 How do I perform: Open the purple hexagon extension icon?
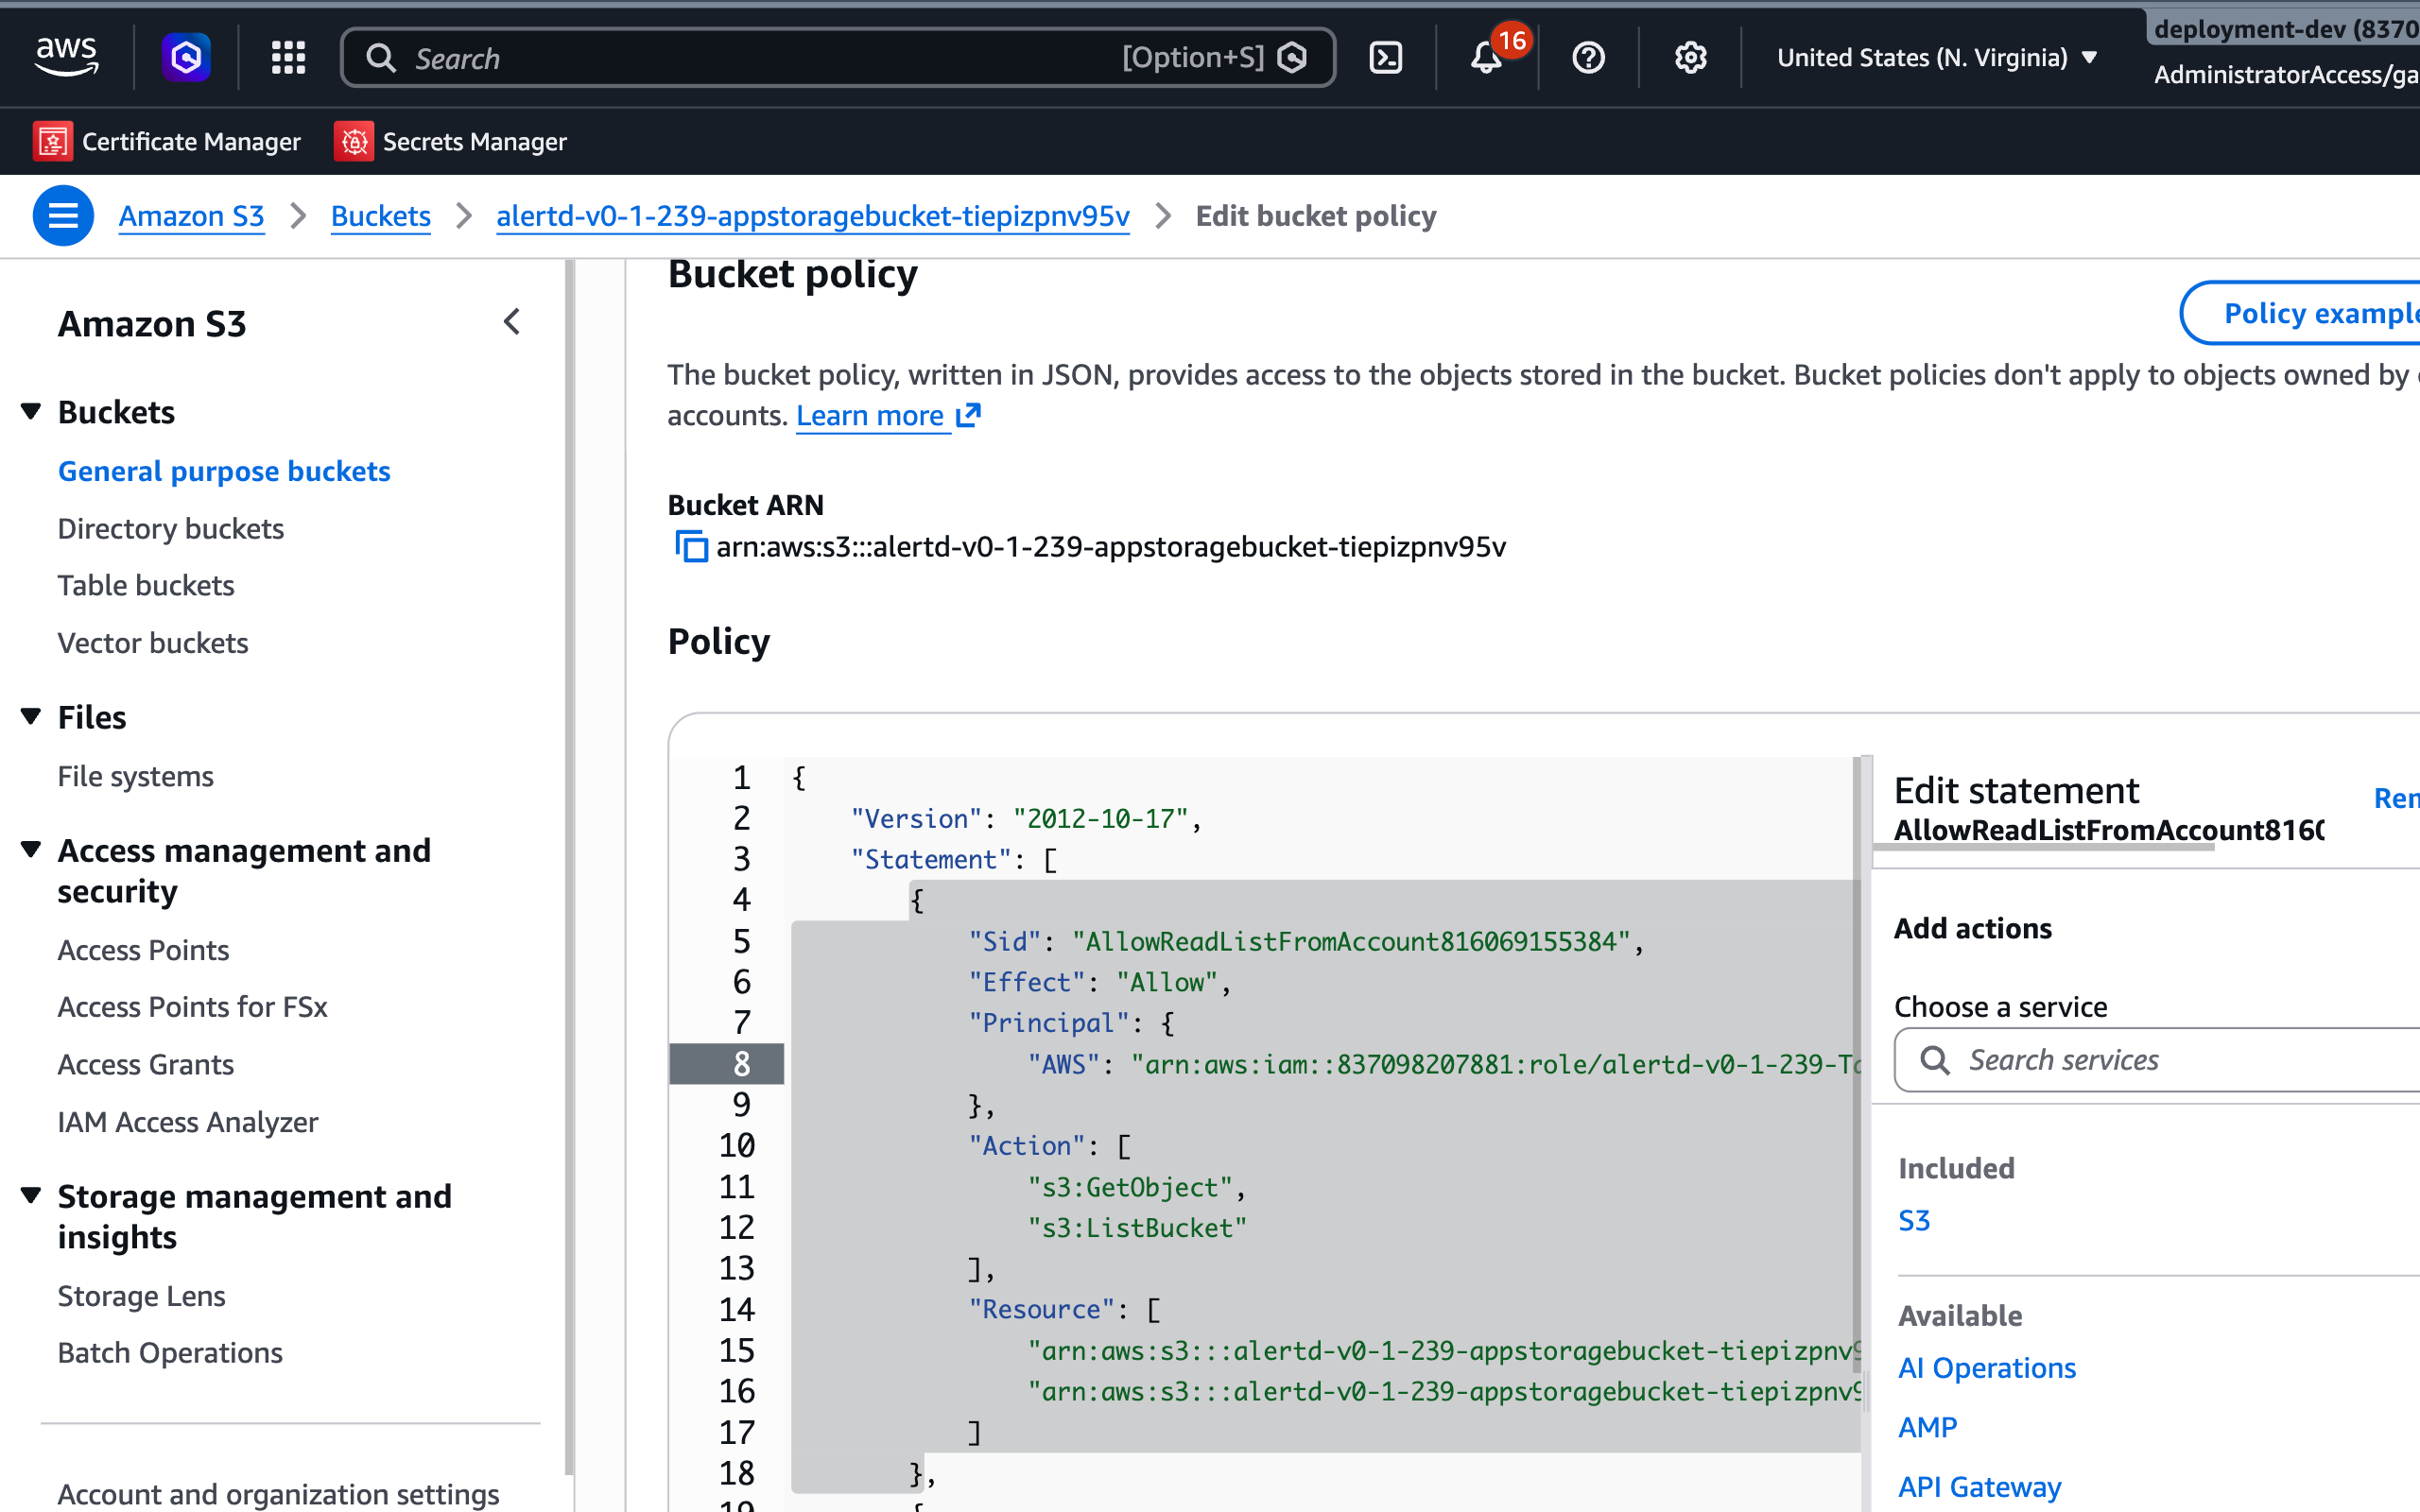point(186,57)
